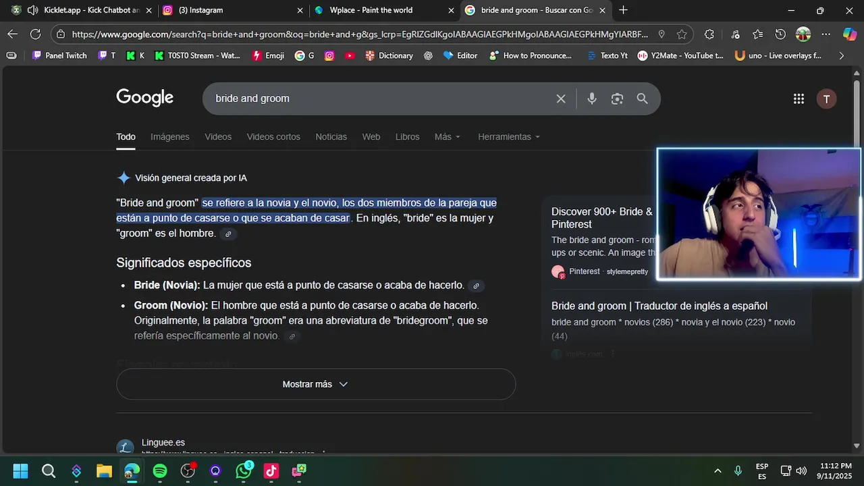This screenshot has width=864, height=486.
Task: Open the Copilot sidebar icon
Action: 850,34
